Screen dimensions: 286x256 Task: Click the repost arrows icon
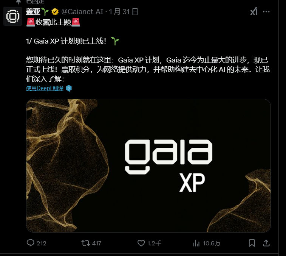click(x=85, y=243)
